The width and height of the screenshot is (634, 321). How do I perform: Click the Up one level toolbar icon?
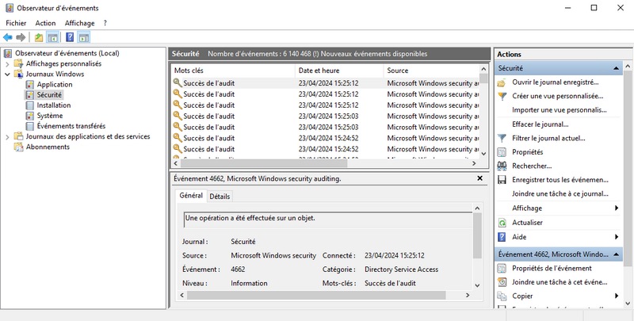[39, 37]
